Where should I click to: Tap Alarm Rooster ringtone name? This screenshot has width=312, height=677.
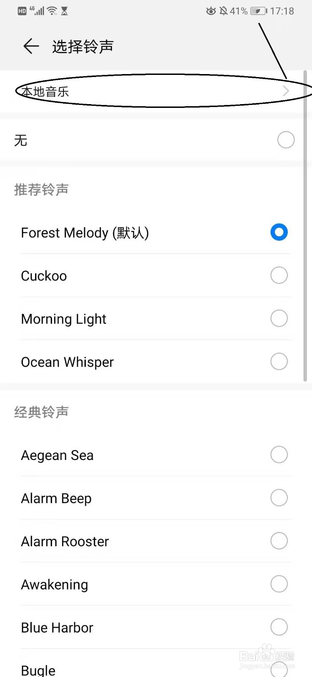pyautogui.click(x=65, y=542)
